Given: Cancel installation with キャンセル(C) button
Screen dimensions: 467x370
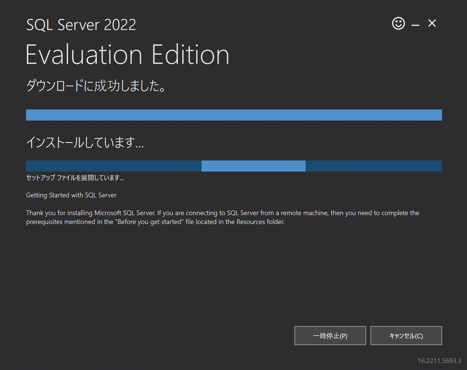Looking at the screenshot, I should 406,336.
